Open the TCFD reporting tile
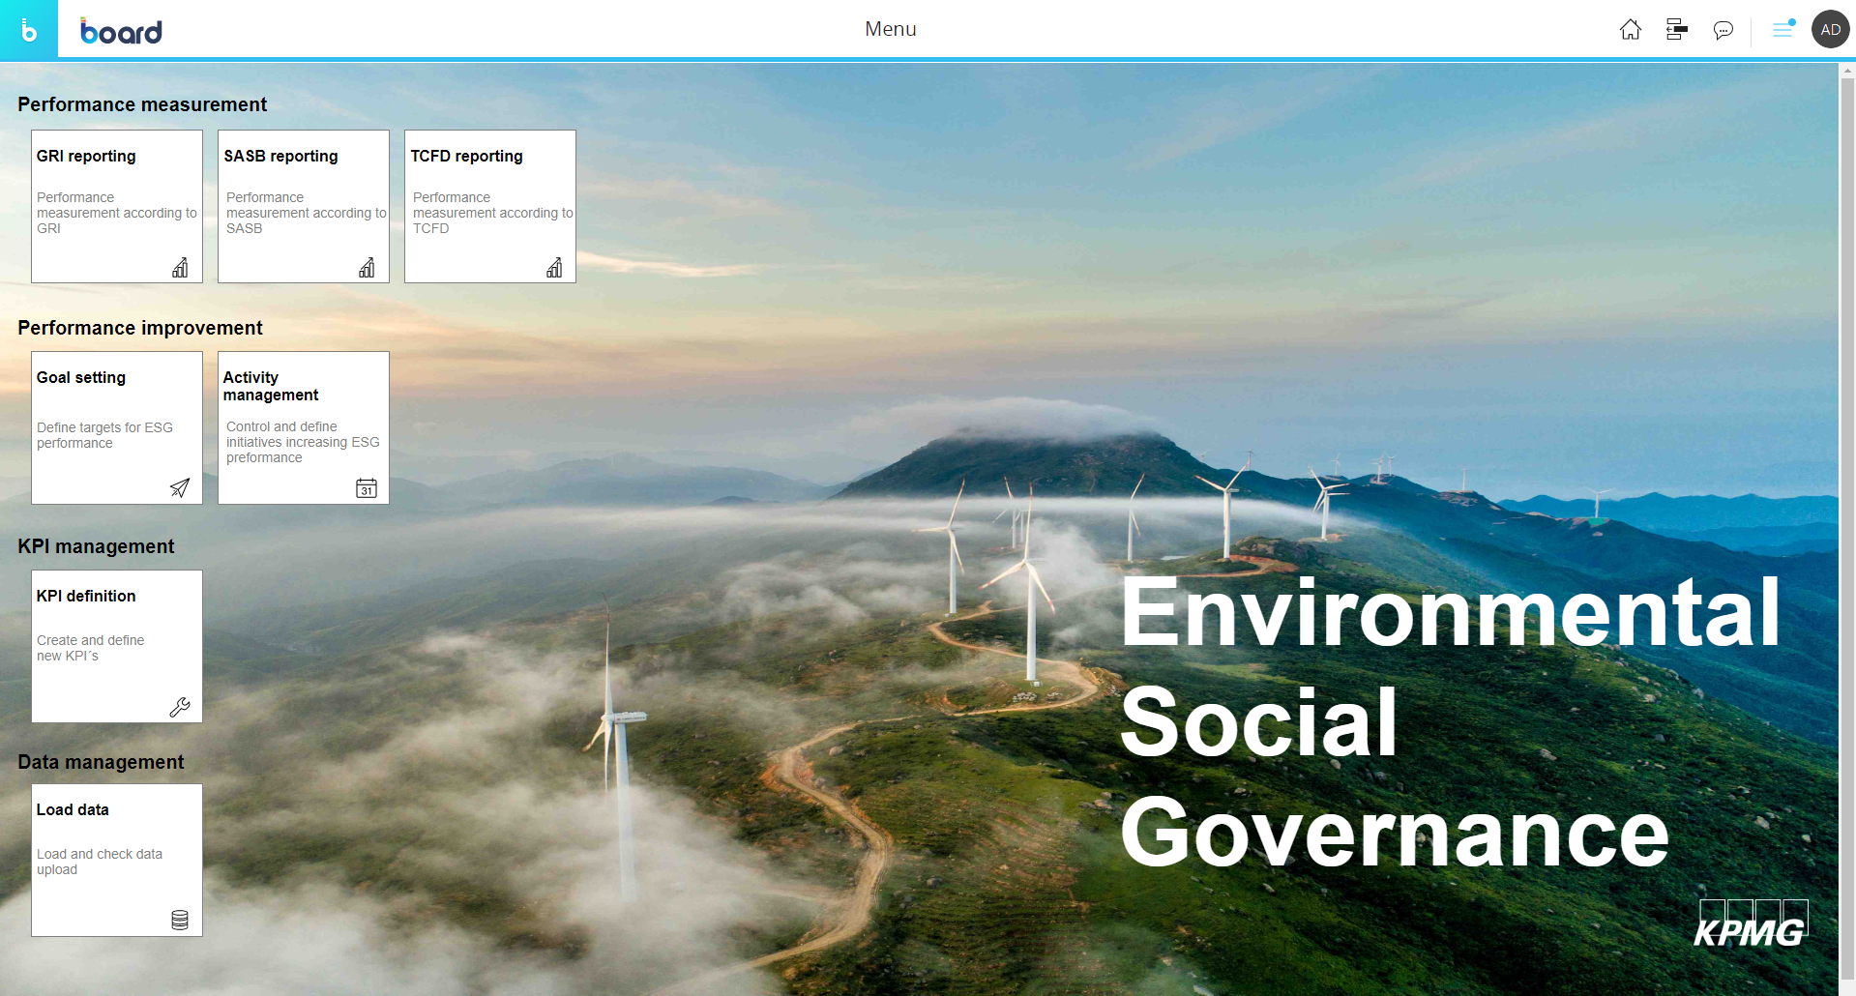This screenshot has height=996, width=1856. point(489,206)
